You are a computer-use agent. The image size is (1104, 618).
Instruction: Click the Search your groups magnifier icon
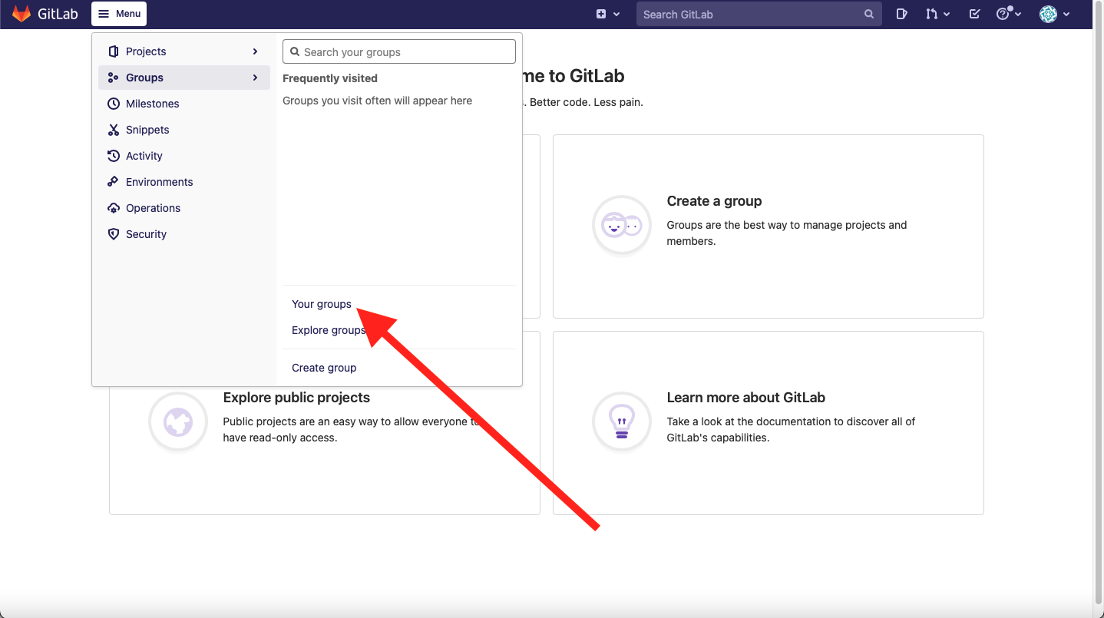295,51
